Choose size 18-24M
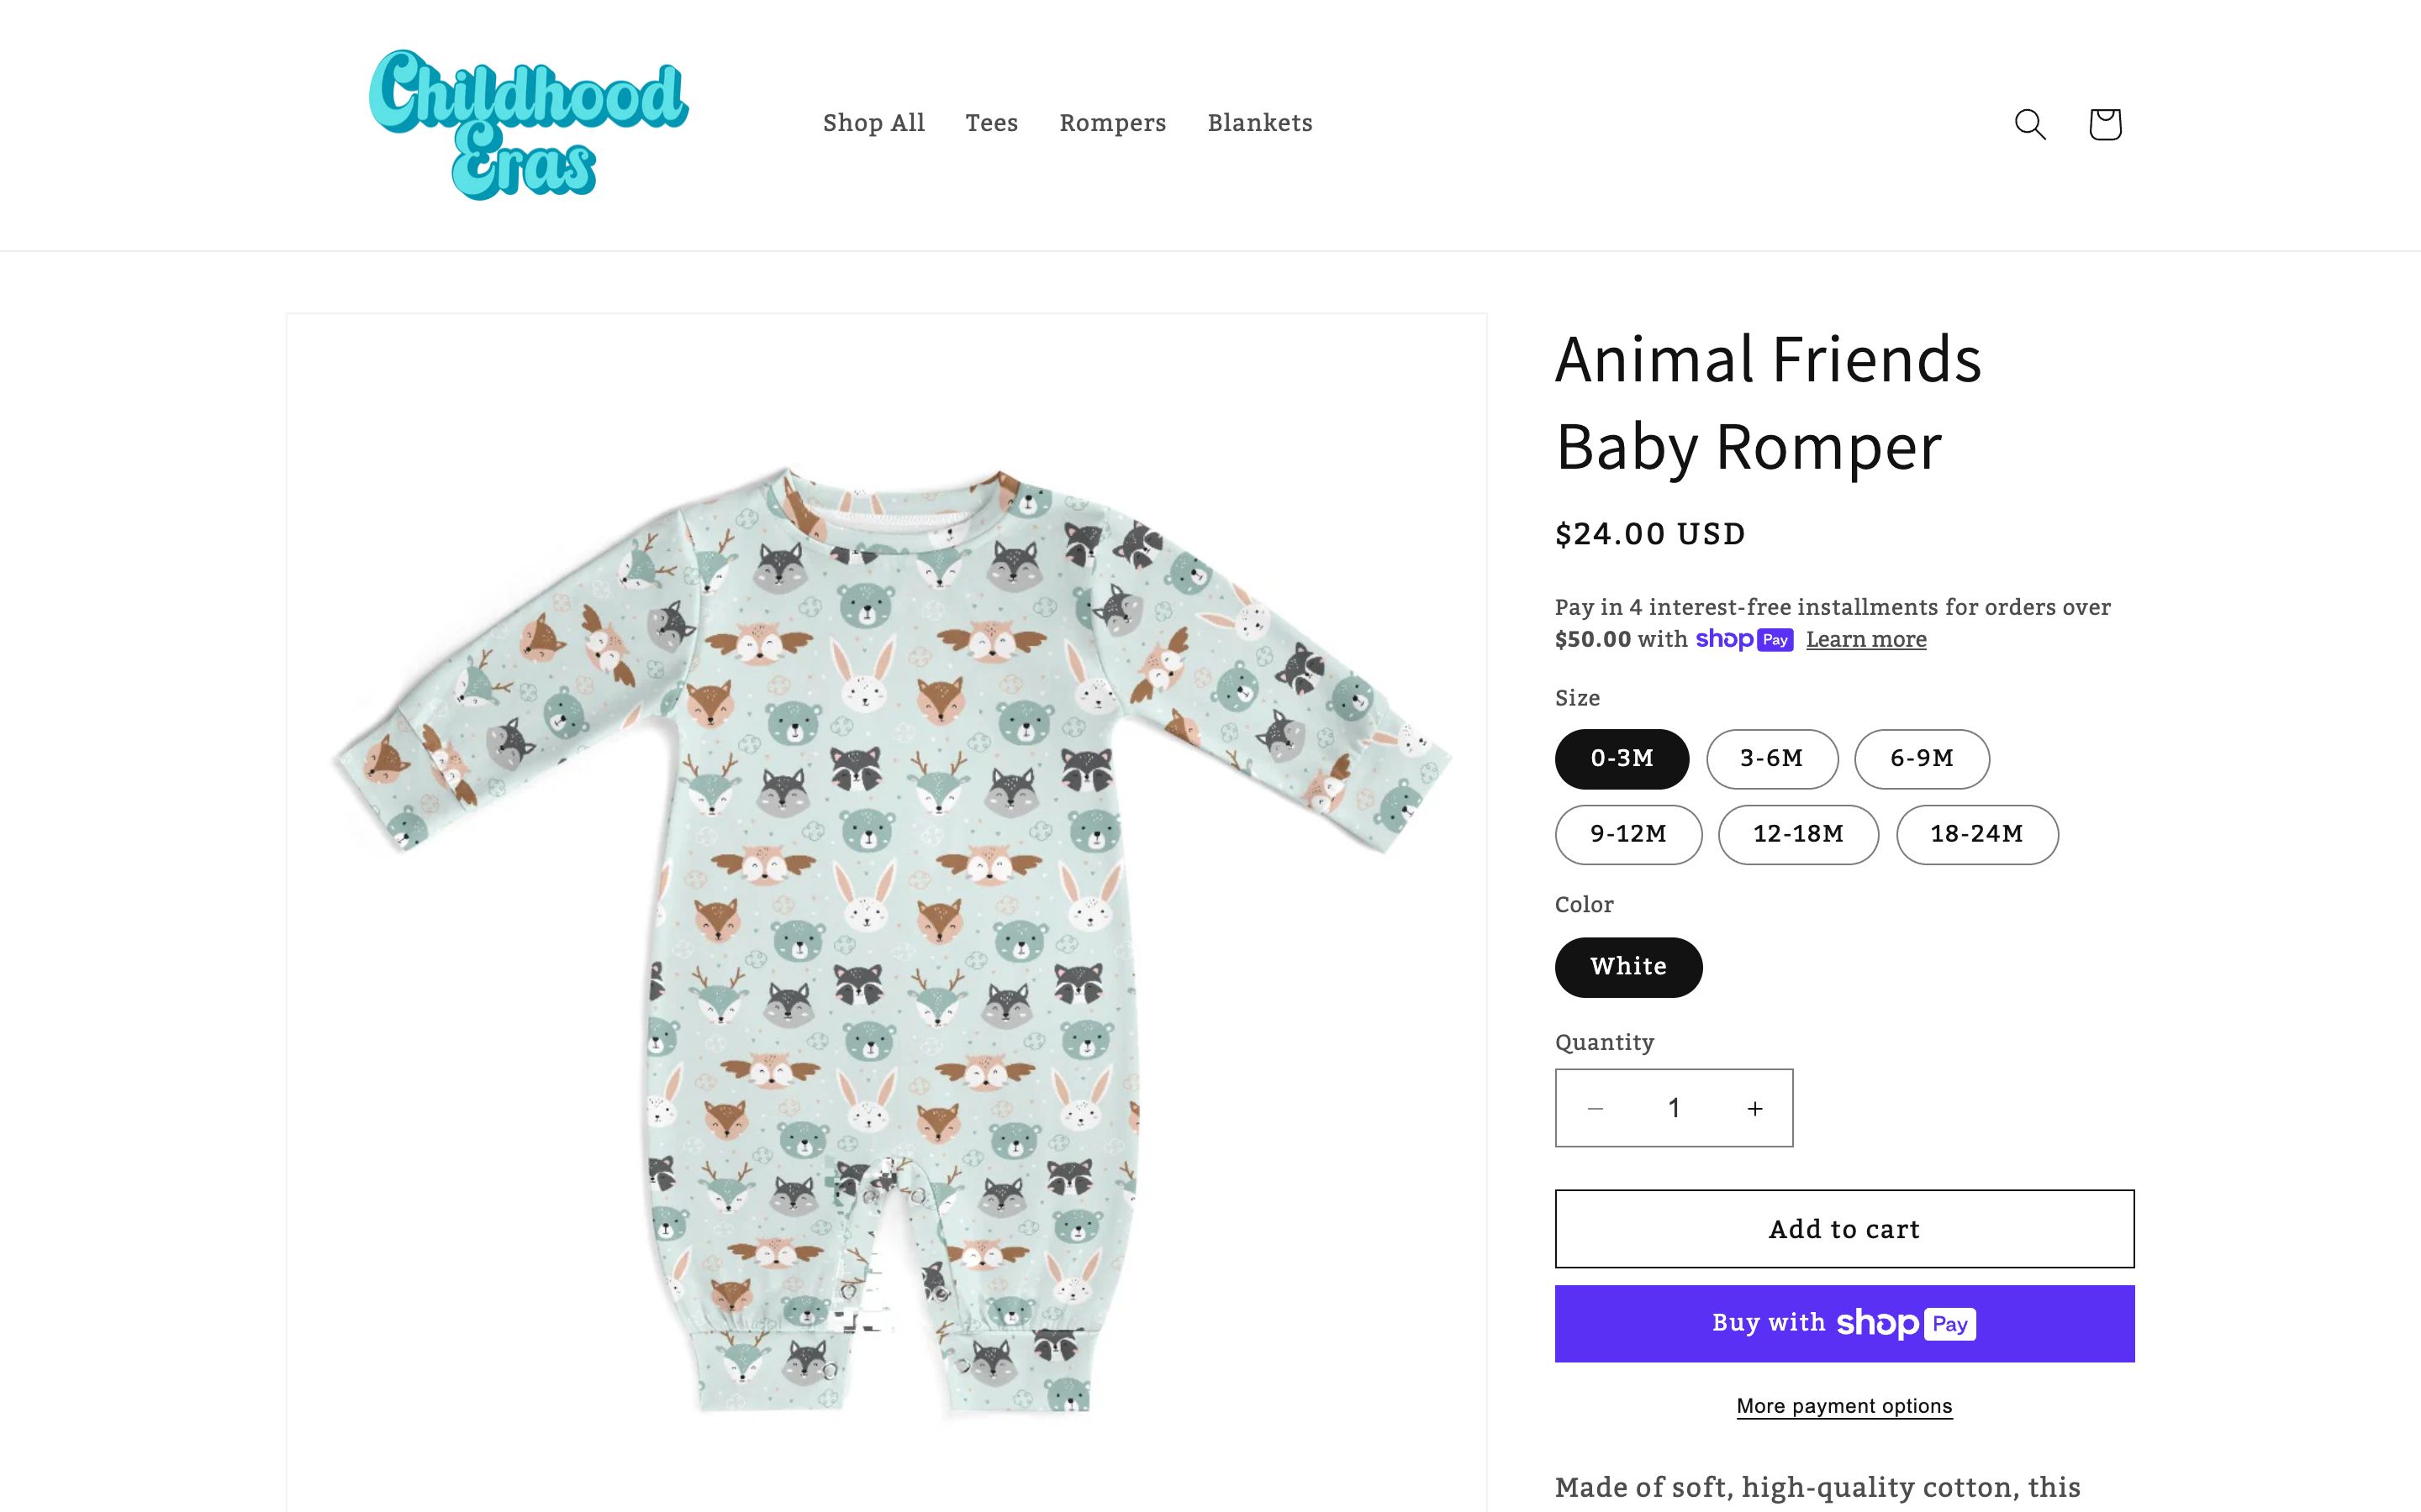Screen dimensions: 2421x1512 (1977, 834)
